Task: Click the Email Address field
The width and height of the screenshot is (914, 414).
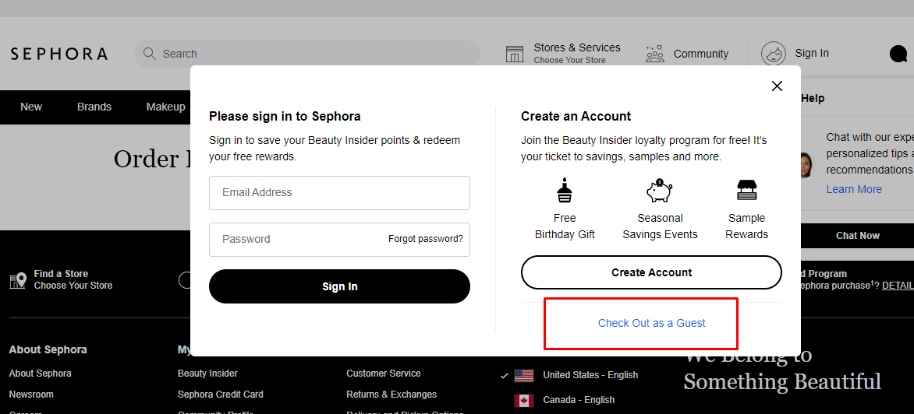Action: (x=339, y=192)
